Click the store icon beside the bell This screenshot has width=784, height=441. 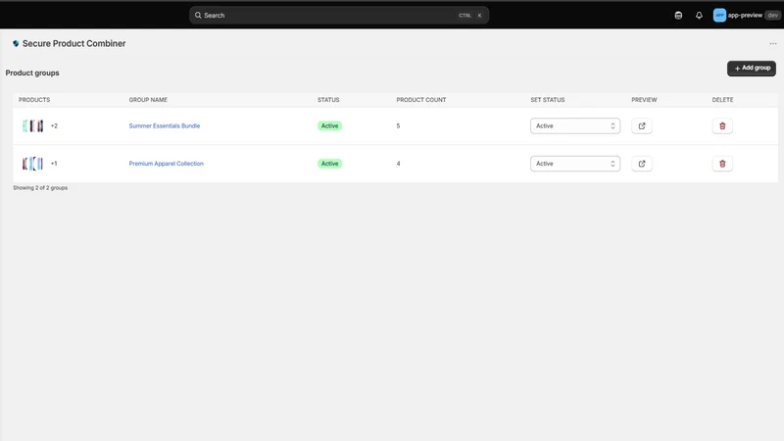[678, 16]
